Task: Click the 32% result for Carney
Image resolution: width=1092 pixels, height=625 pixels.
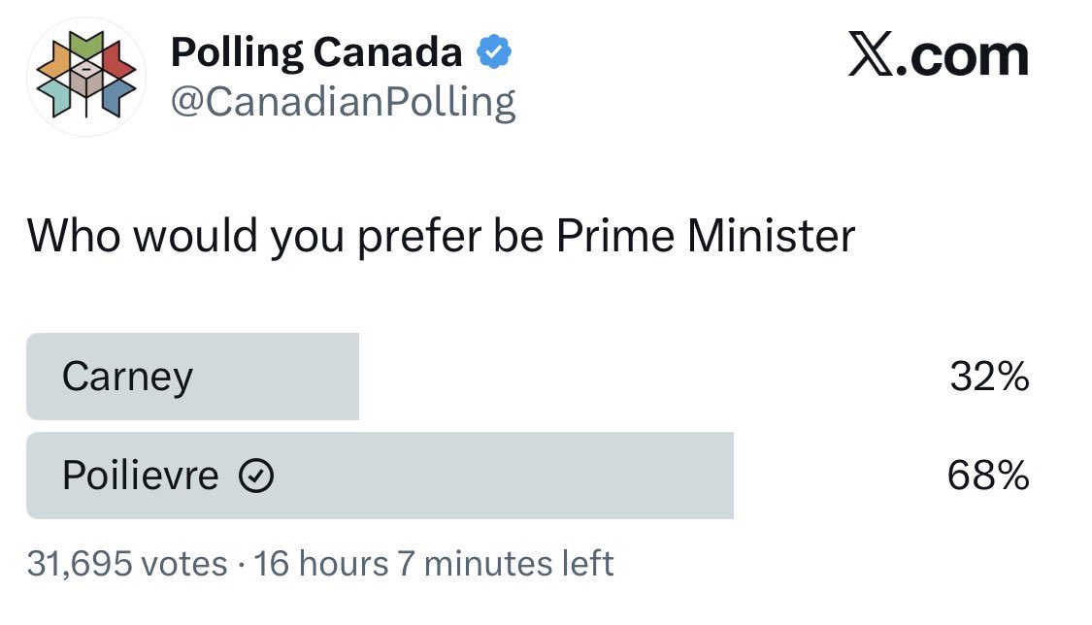Action: [x=989, y=377]
